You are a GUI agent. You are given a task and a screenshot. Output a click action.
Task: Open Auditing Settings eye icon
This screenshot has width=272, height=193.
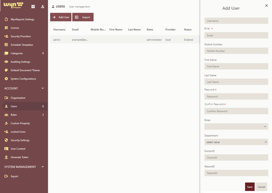(x=6, y=62)
